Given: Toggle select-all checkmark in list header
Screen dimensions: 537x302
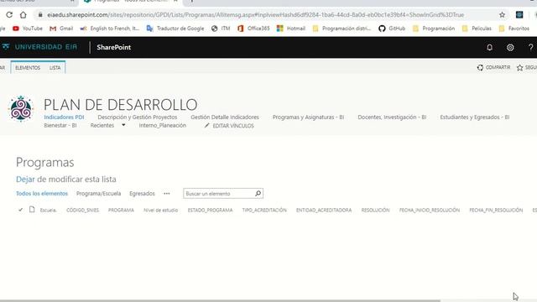Looking at the screenshot, I should [20, 210].
